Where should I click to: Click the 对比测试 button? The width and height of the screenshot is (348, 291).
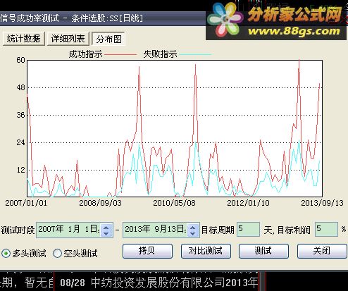point(206,251)
